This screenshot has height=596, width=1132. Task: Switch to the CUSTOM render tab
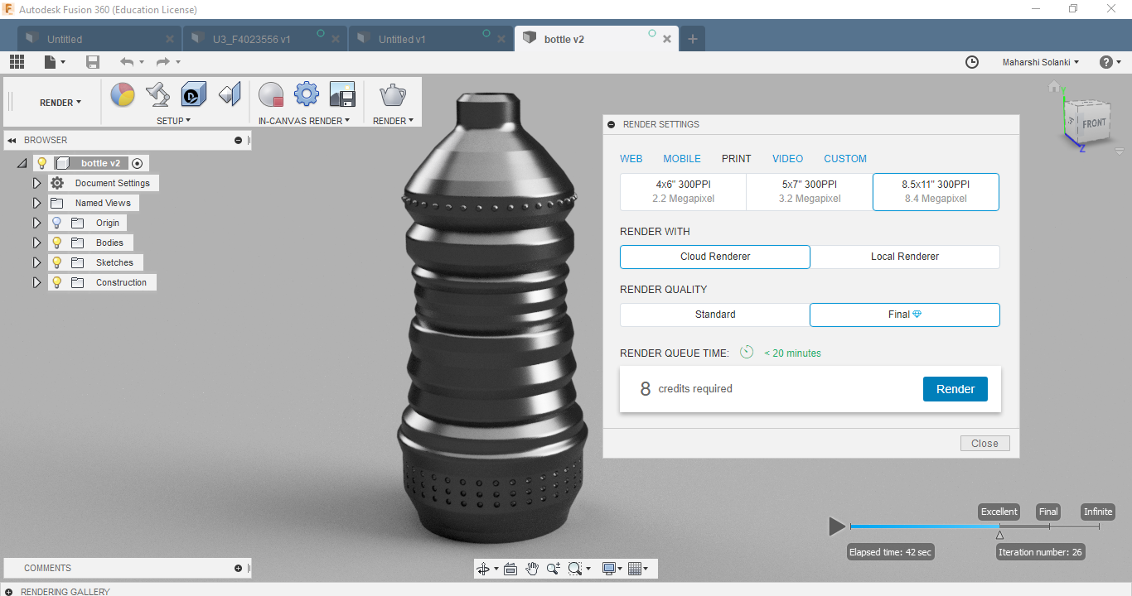pos(845,159)
